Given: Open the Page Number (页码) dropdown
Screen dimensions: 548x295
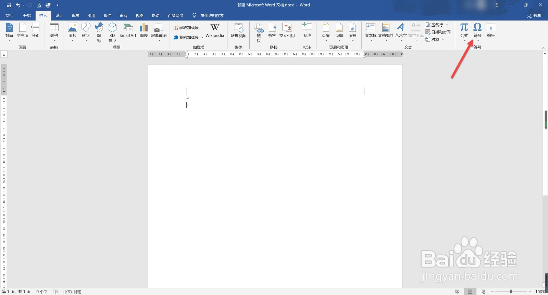Looking at the screenshot, I should [352, 32].
